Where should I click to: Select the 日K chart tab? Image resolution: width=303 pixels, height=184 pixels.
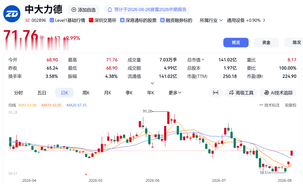64,93
